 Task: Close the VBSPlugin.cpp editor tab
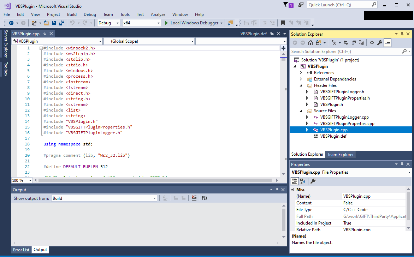tap(51, 34)
